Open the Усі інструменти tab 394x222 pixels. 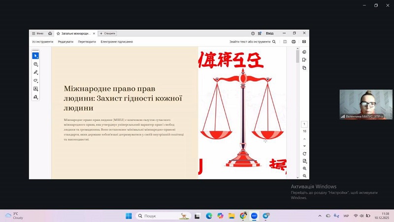42,42
